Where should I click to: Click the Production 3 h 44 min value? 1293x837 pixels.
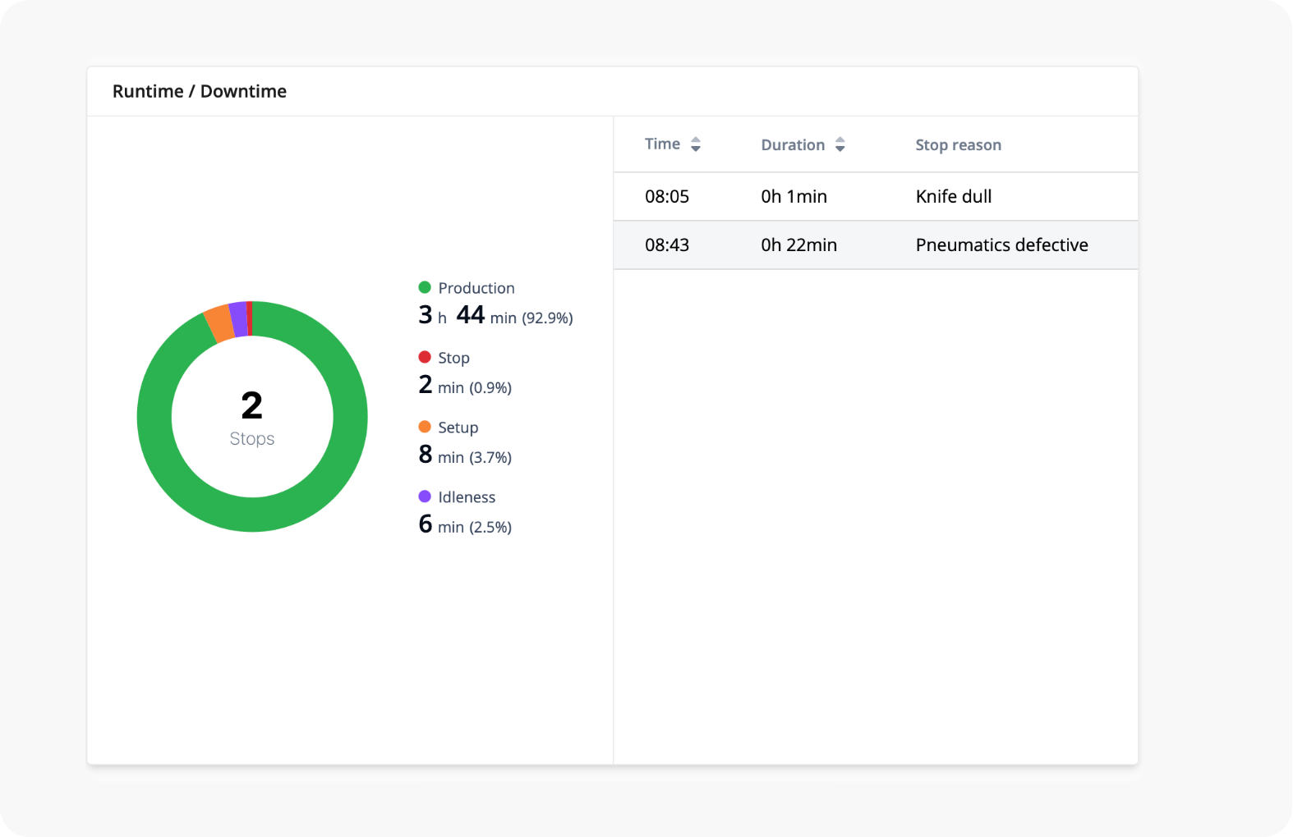[x=495, y=316]
